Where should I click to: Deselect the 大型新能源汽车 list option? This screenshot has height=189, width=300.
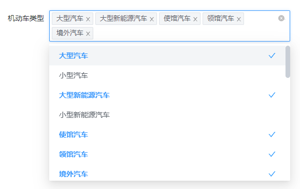pos(167,95)
